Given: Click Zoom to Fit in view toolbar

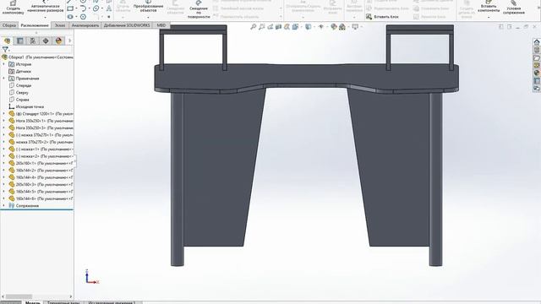Looking at the screenshot, I should tap(254, 26).
